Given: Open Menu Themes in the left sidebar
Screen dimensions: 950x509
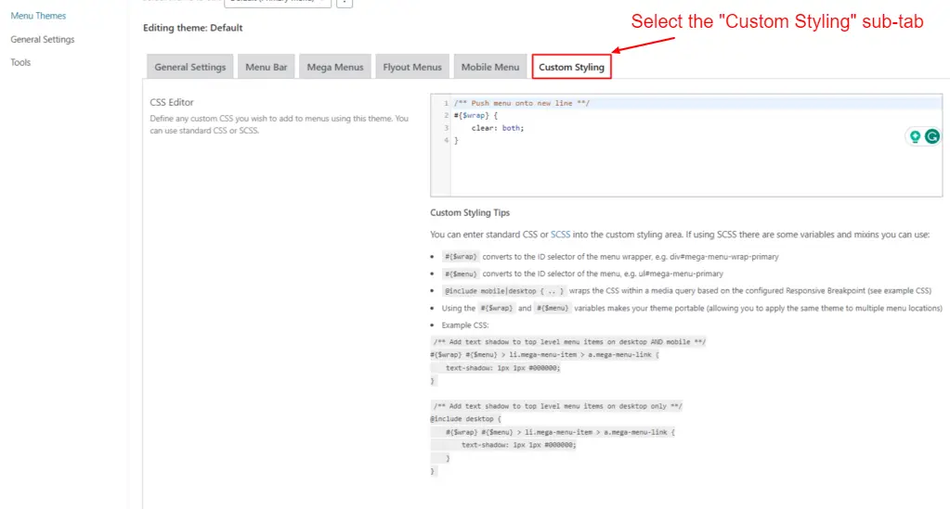Looking at the screenshot, I should (x=38, y=16).
